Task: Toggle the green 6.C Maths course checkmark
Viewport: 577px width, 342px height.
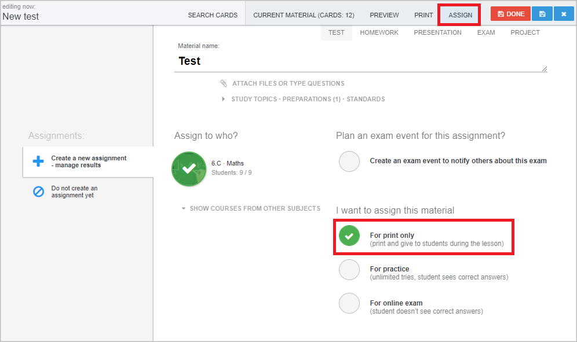Action: coord(189,169)
